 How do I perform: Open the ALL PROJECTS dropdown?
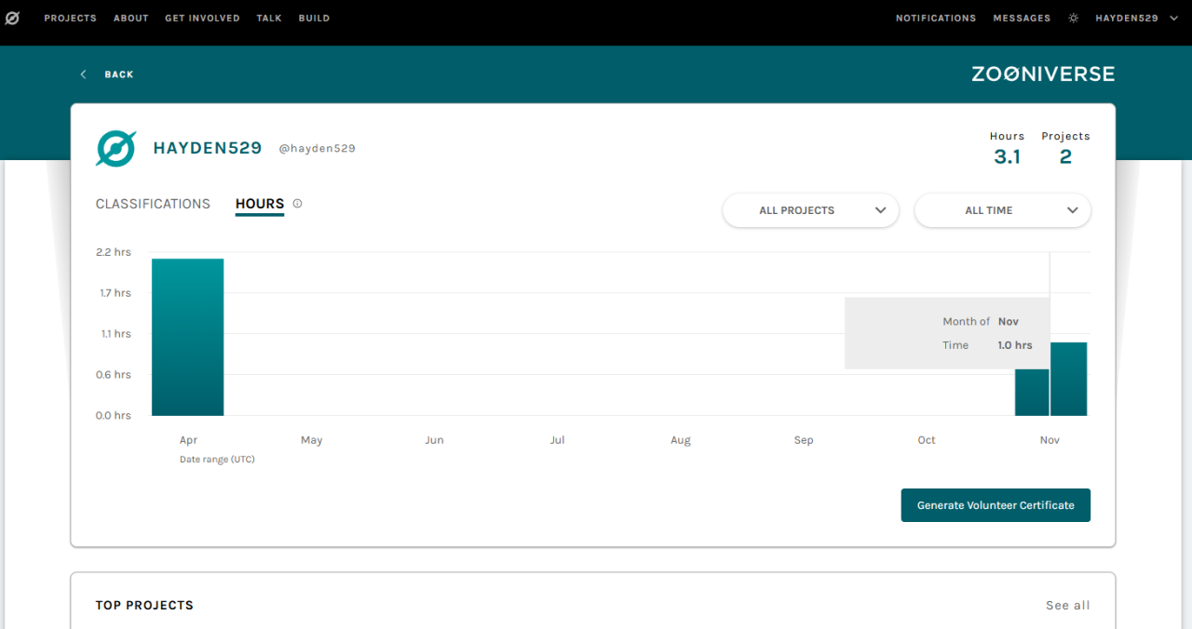(810, 210)
